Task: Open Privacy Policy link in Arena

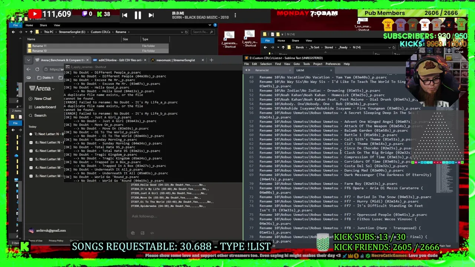Action: click(56, 241)
